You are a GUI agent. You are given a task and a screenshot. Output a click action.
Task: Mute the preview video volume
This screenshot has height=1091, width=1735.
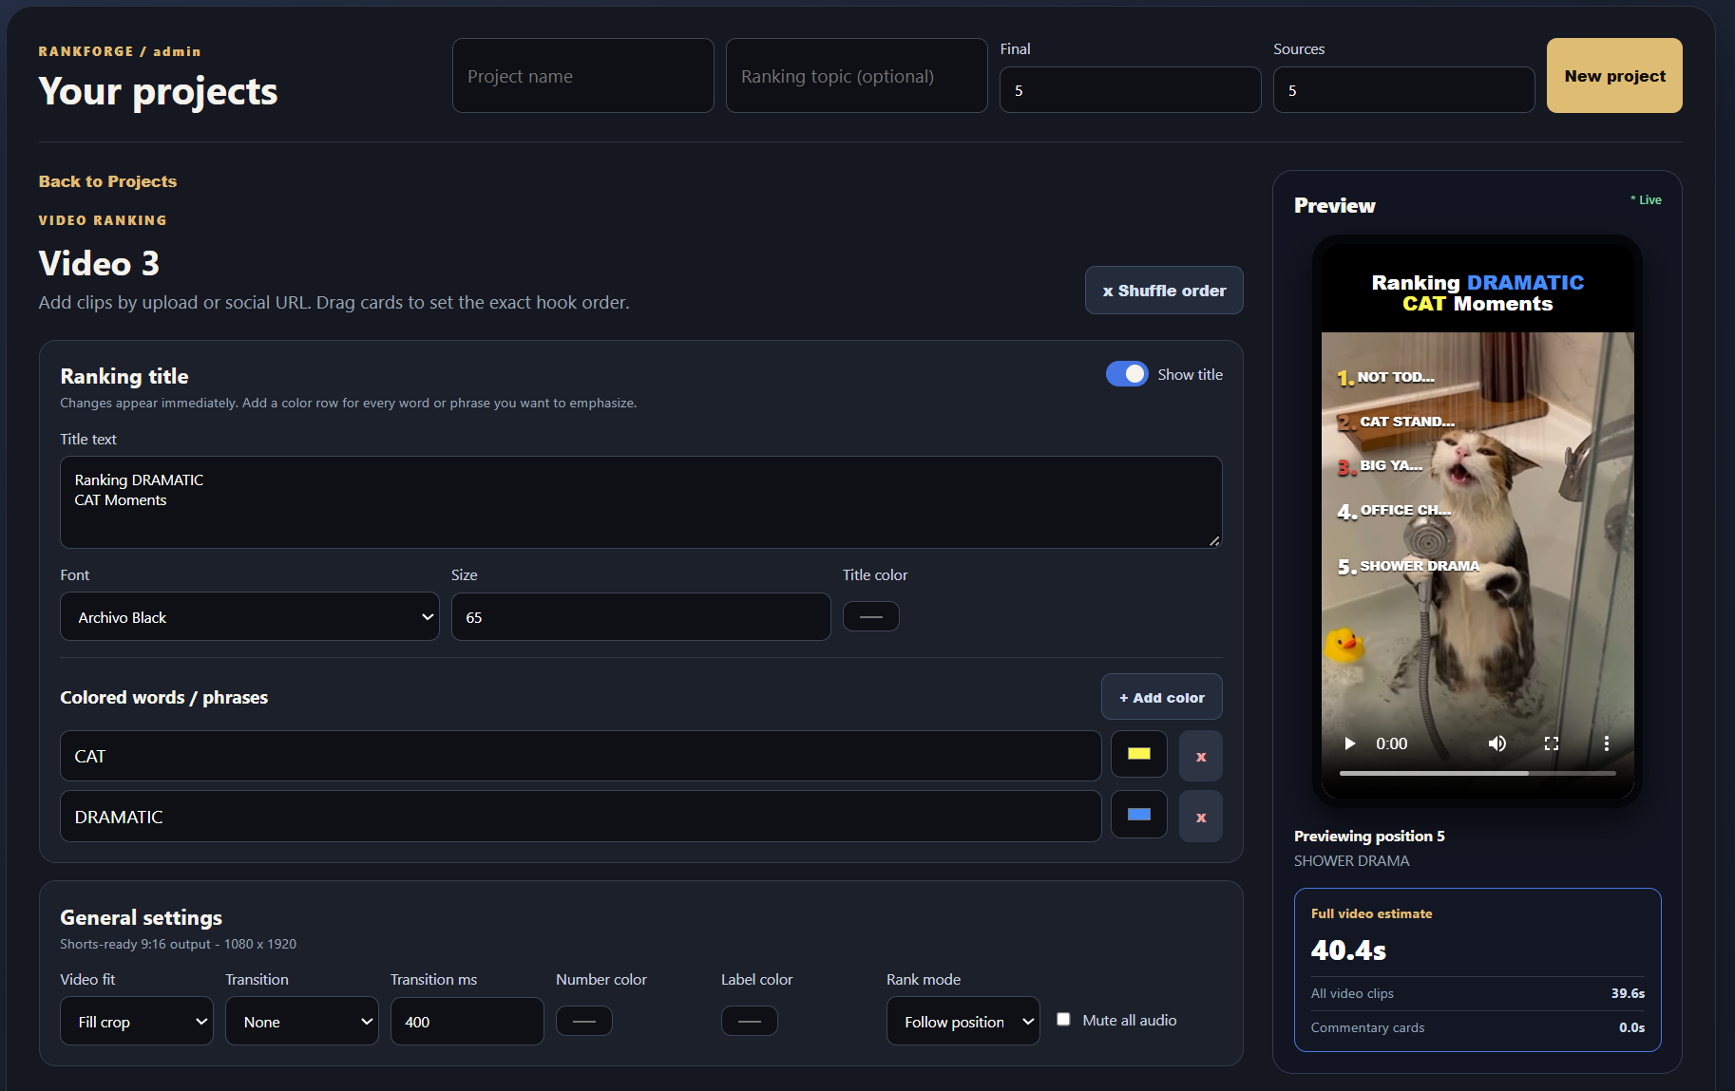pos(1497,743)
